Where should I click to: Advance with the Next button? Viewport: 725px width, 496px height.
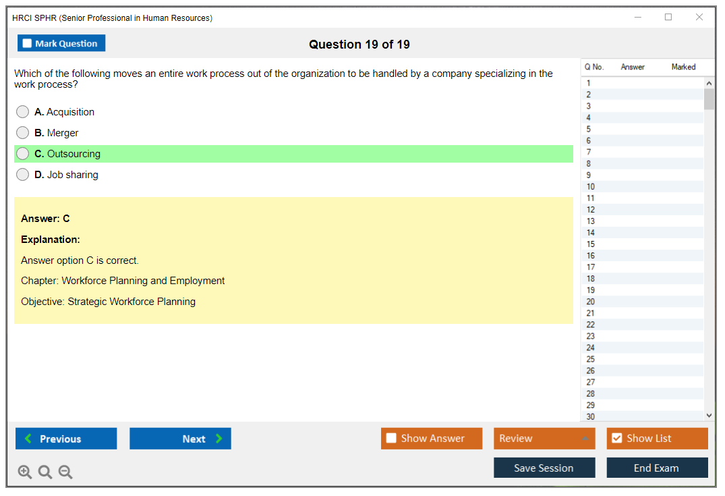180,439
